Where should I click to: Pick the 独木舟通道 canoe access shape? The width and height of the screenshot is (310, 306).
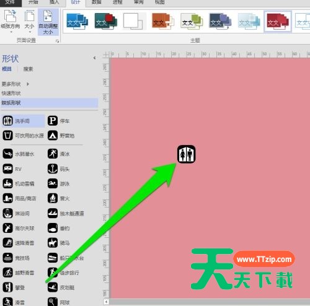point(66,213)
